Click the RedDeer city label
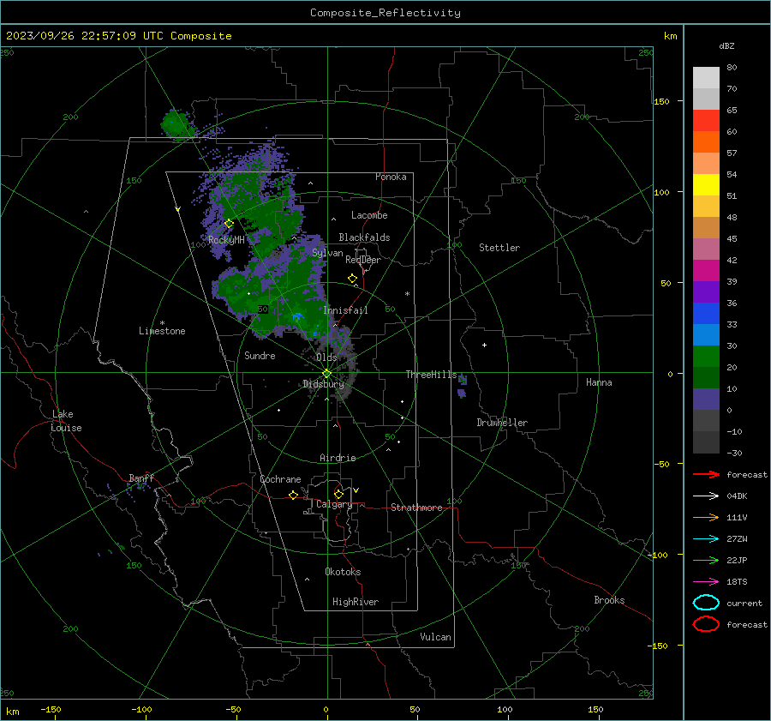 click(363, 260)
